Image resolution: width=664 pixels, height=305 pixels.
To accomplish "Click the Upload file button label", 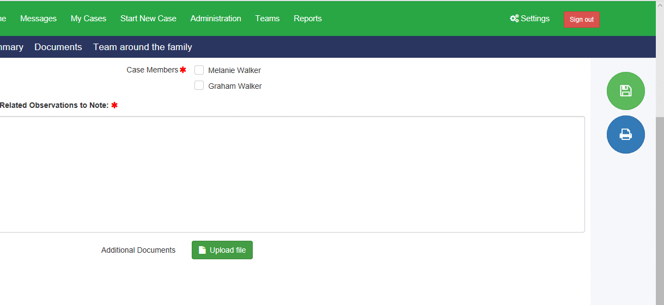I will tap(228, 250).
